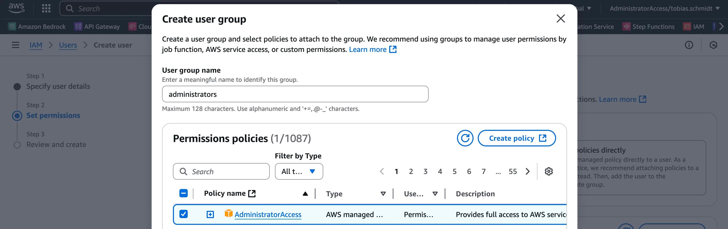Viewport: 728px width, 229px height.
Task: Click the policies Search field
Action: click(x=221, y=171)
